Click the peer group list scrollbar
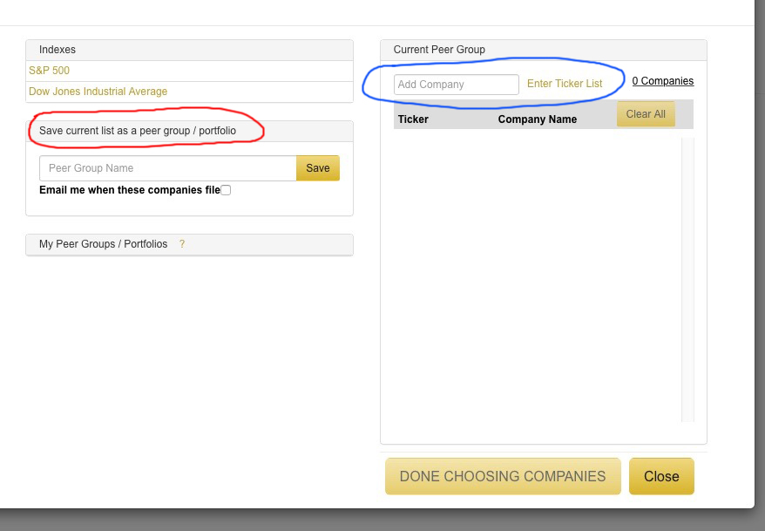Viewport: 765px width, 531px height. [687, 279]
